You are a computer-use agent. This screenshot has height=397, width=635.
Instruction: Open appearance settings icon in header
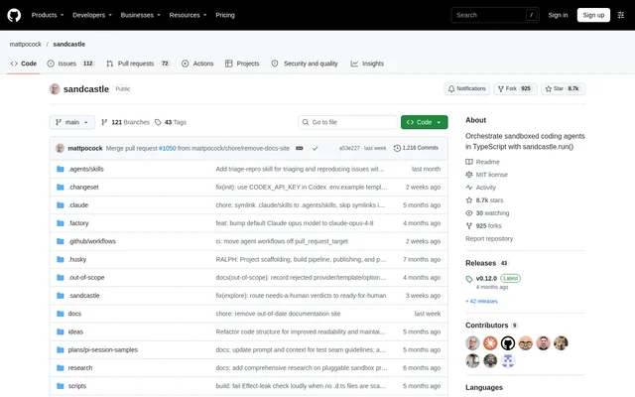coord(621,15)
